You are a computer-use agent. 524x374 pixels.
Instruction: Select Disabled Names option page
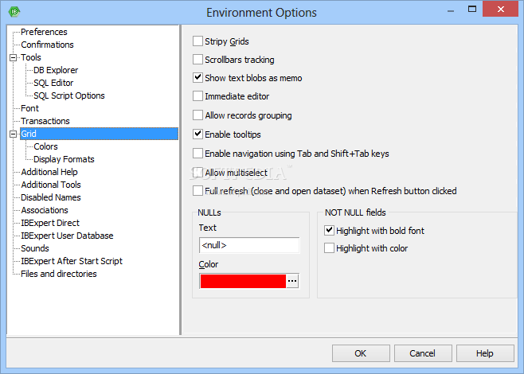50,197
